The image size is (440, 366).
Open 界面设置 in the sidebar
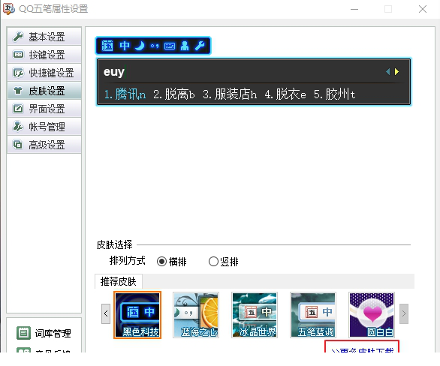44,109
